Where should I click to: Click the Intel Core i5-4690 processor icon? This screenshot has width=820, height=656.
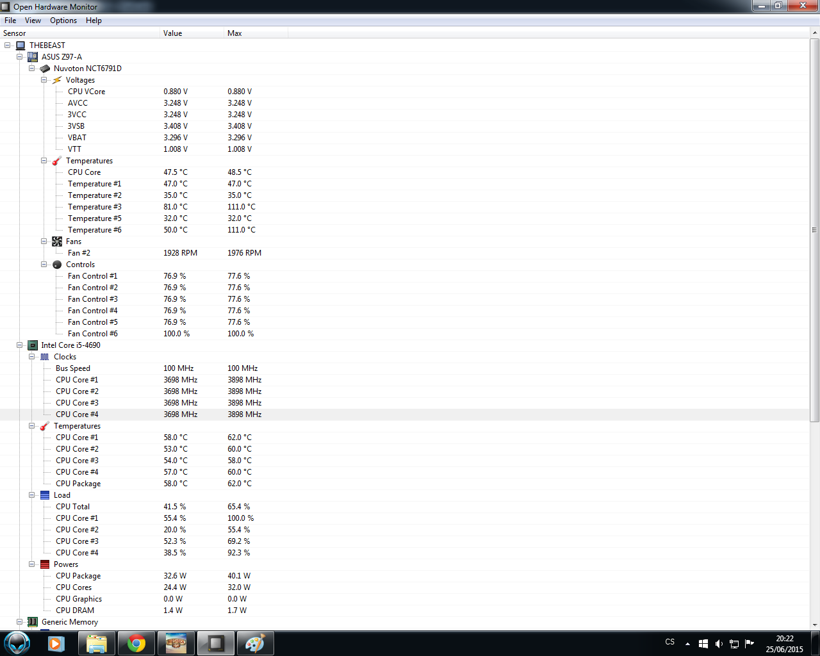coord(33,345)
